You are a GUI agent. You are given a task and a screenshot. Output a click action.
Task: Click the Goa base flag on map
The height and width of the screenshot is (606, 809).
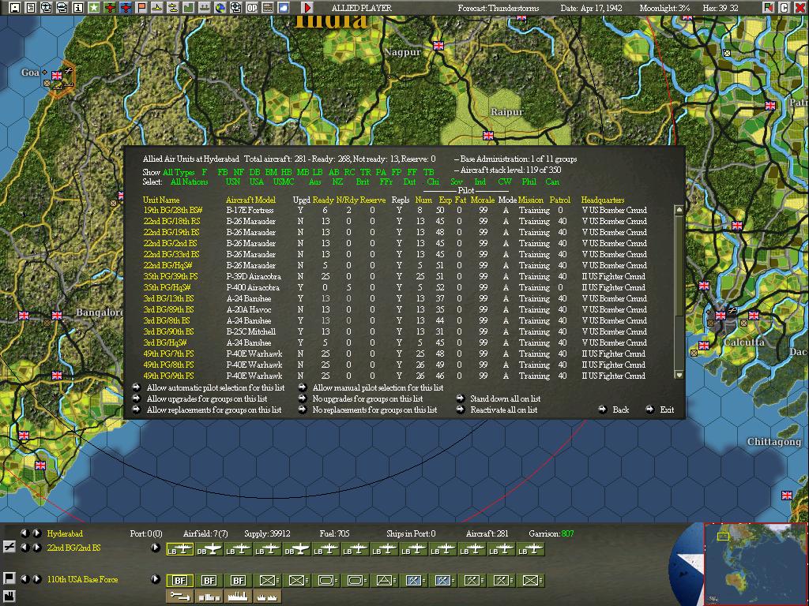coord(57,75)
